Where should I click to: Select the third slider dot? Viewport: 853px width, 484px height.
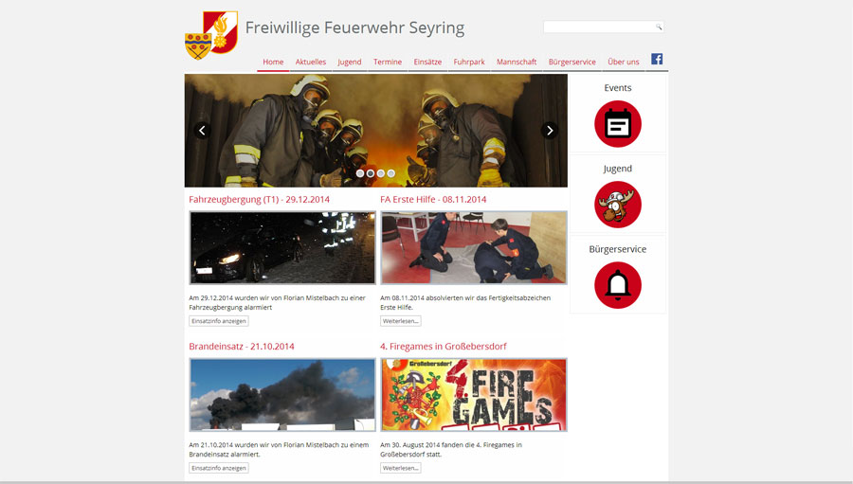pos(381,173)
